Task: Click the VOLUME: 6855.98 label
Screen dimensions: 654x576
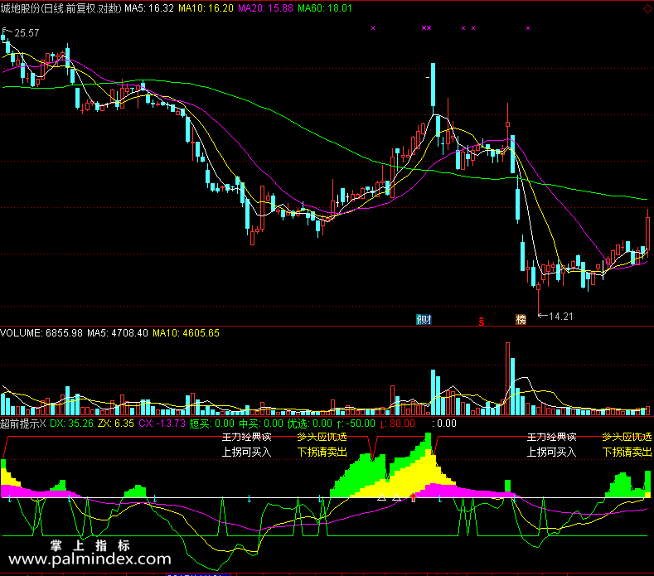Action: 41,333
